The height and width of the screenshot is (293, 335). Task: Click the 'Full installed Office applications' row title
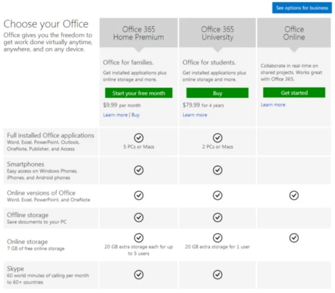pos(50,135)
